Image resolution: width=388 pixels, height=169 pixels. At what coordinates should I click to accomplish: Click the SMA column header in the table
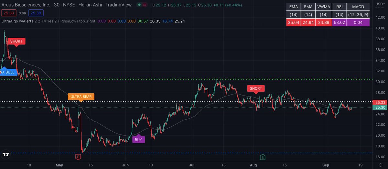(x=309, y=7)
